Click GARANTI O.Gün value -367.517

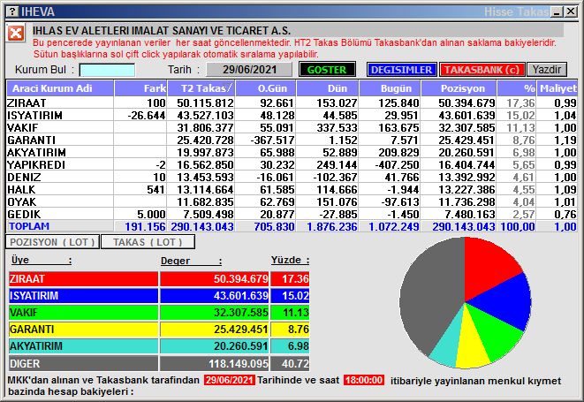[272, 140]
